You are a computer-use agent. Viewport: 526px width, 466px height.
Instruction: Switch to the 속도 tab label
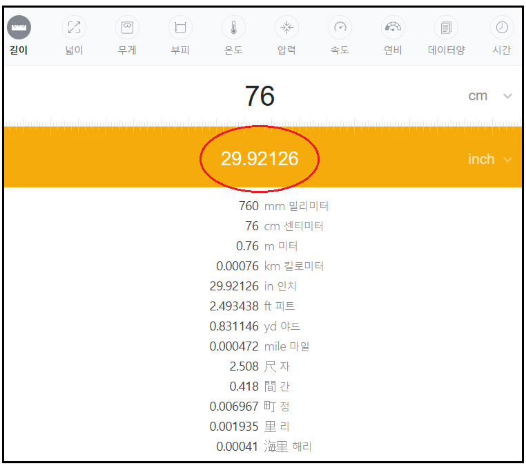pyautogui.click(x=340, y=50)
